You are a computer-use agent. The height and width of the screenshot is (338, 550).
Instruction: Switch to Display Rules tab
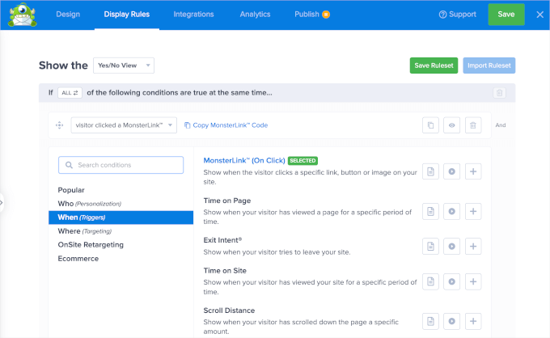127,15
